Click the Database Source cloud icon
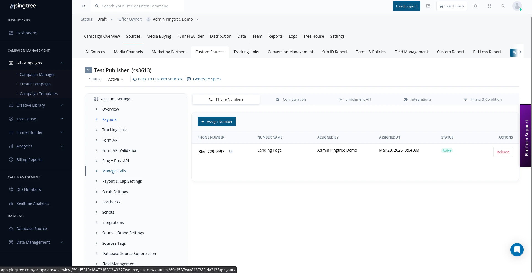The width and height of the screenshot is (532, 273). click(x=11, y=229)
